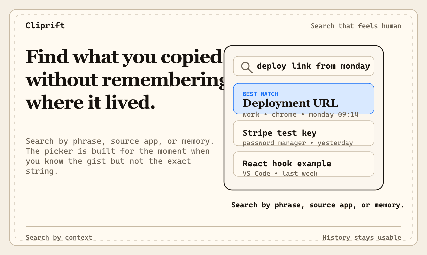Select the Cliprift wordmark logo
This screenshot has height=255, width=427.
pyautogui.click(x=45, y=26)
